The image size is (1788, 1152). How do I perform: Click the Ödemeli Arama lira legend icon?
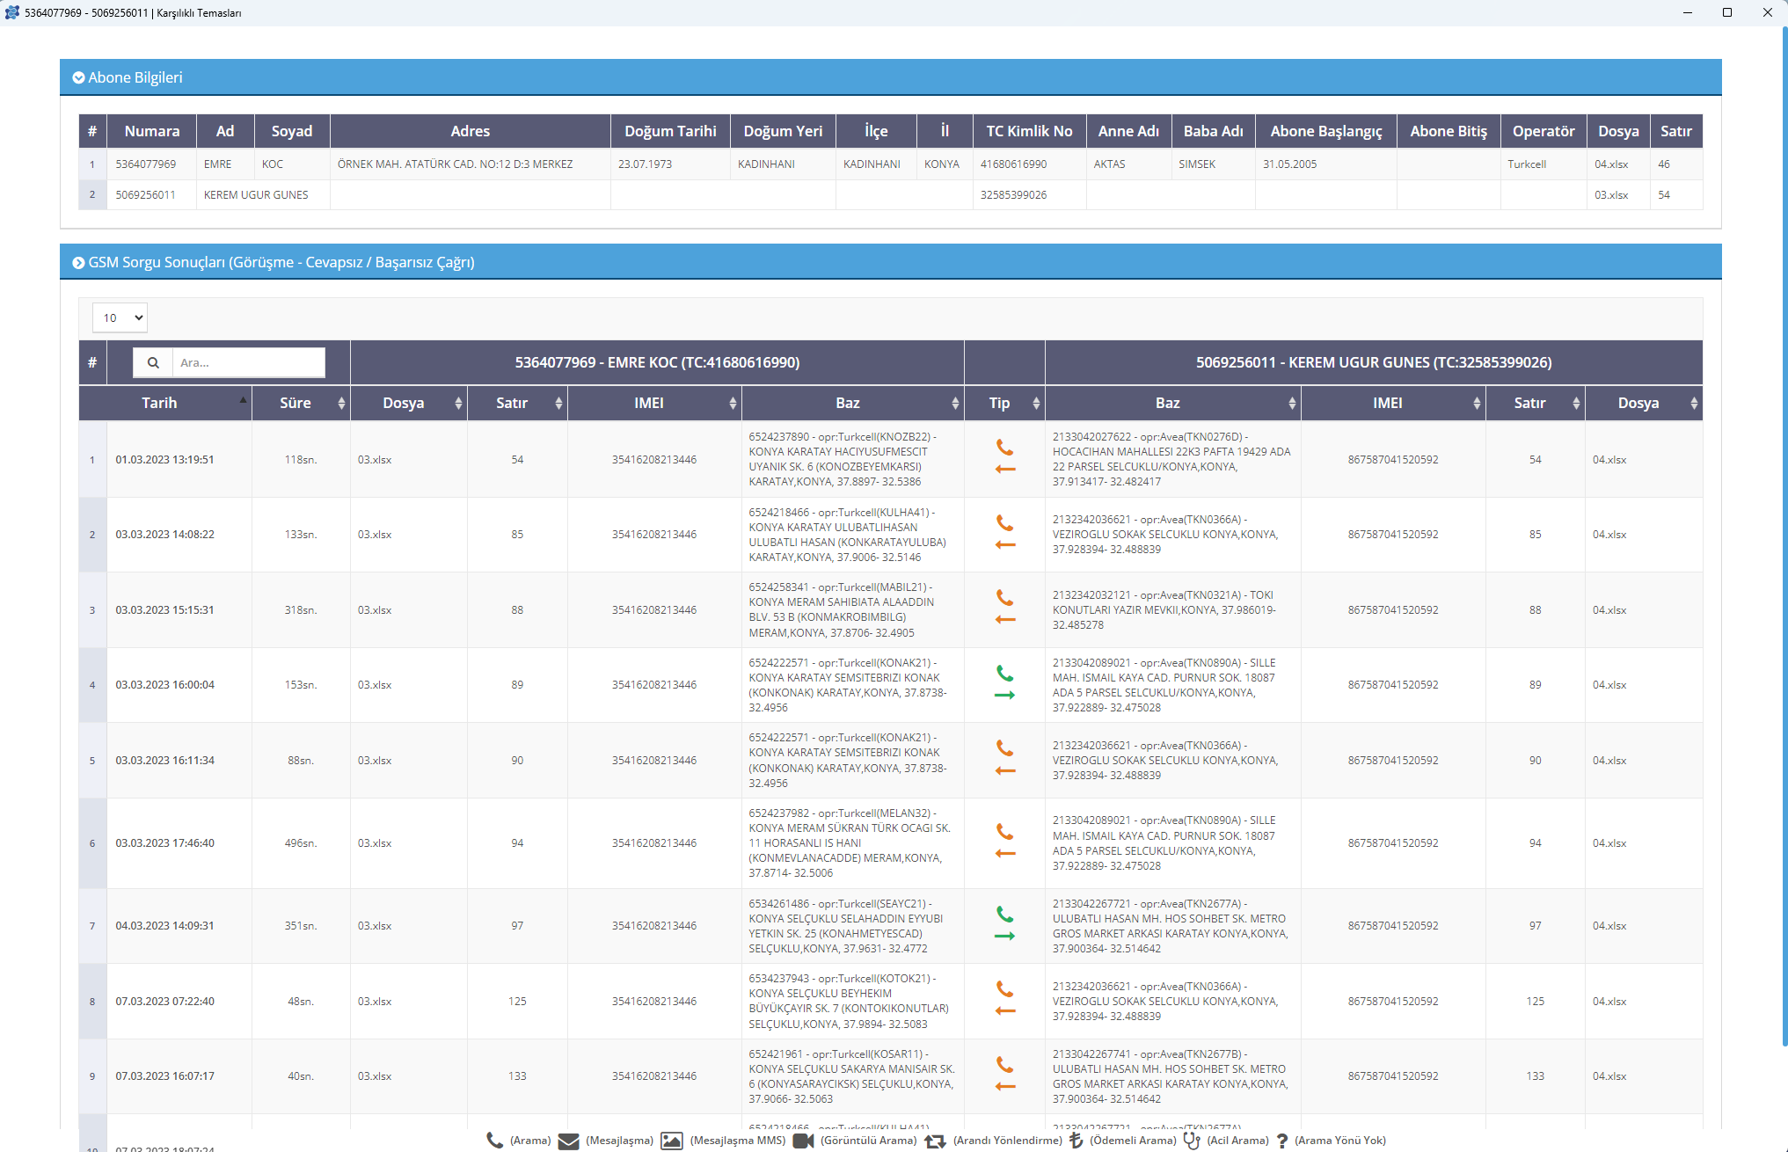pyautogui.click(x=1076, y=1141)
